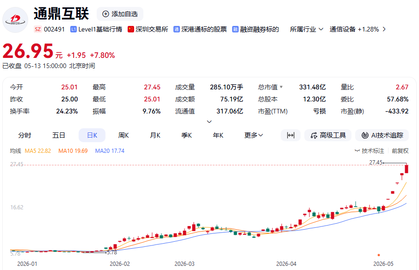Click the chart width expand icon button
The height and width of the screenshot is (270, 419).
coord(290,135)
